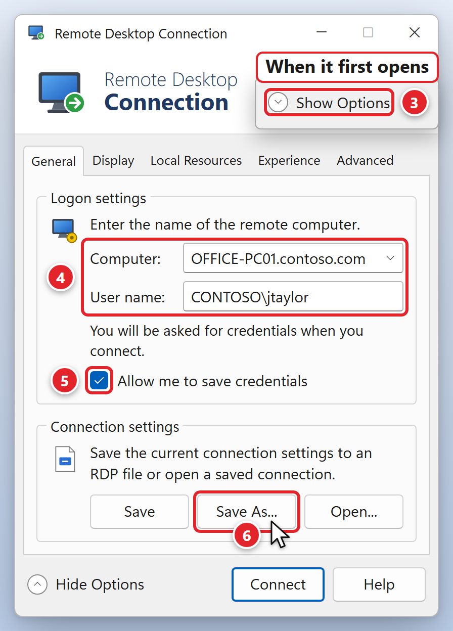Click the Computer field showing OFFICE-PC01.contoso.com

point(293,258)
